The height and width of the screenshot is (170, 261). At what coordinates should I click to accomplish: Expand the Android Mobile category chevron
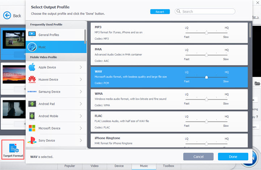pyautogui.click(x=80, y=116)
